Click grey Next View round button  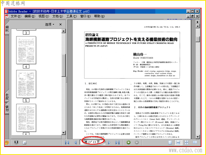coord(137,142)
